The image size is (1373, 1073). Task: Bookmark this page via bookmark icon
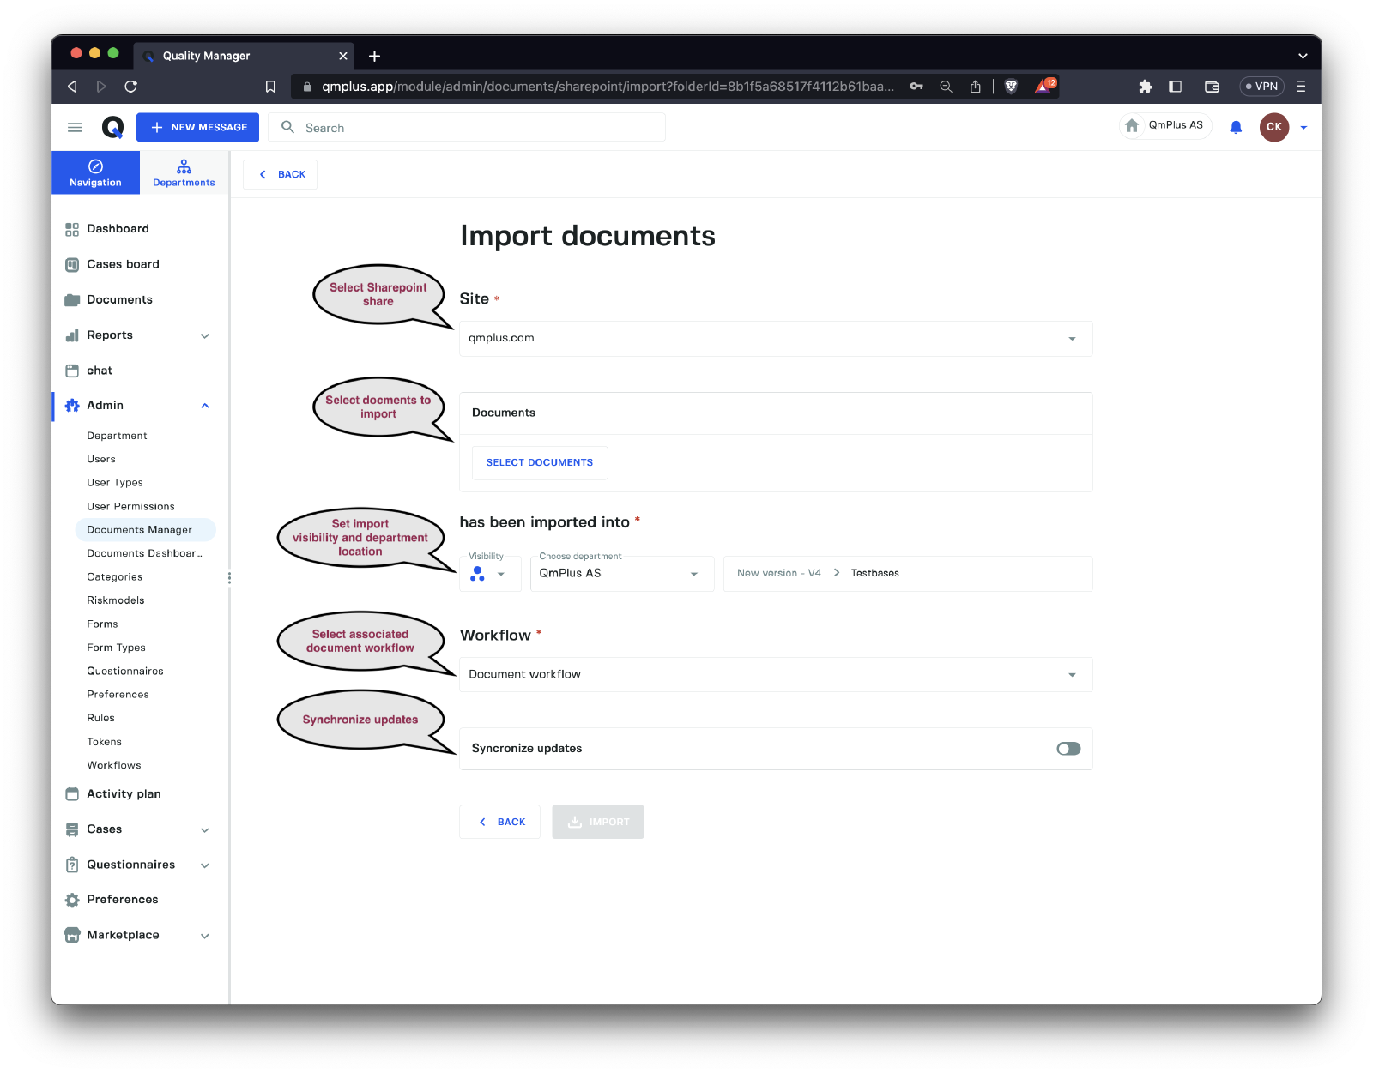point(270,87)
